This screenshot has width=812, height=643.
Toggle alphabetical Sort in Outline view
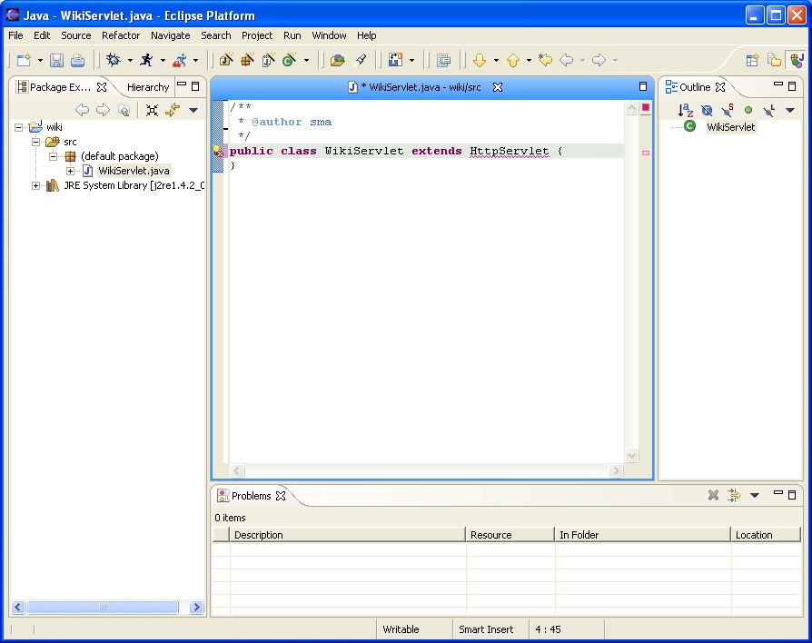[x=686, y=110]
